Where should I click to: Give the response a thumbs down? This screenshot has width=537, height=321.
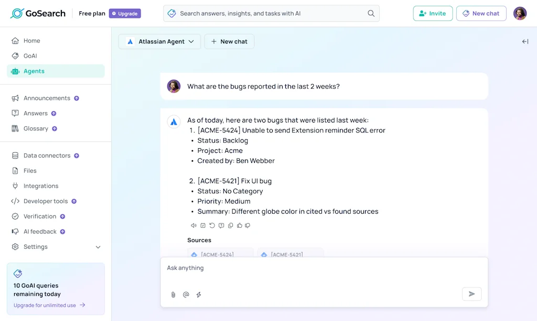[x=247, y=225]
